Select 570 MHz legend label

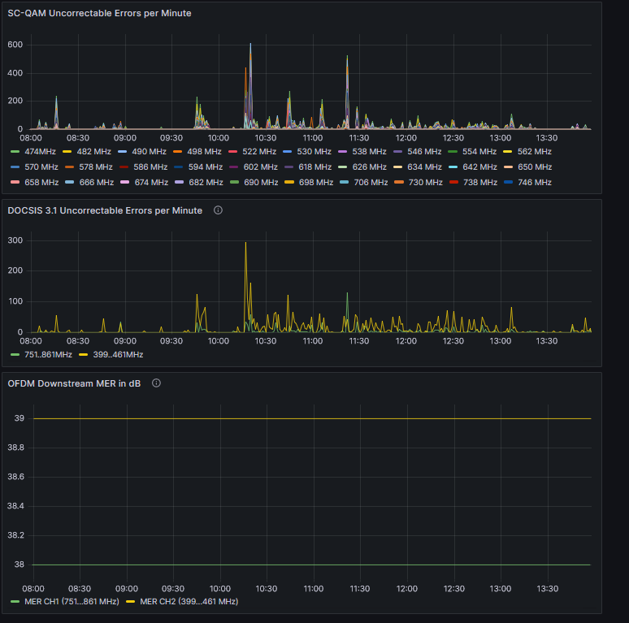tap(41, 167)
